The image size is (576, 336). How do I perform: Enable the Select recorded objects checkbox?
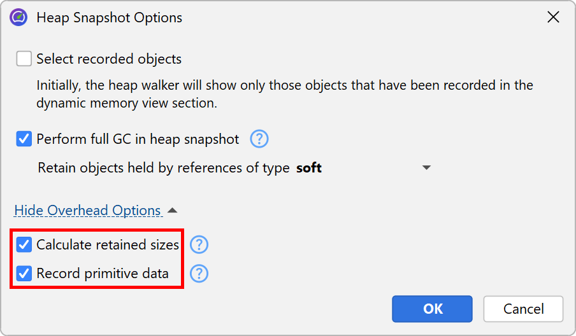pos(24,59)
